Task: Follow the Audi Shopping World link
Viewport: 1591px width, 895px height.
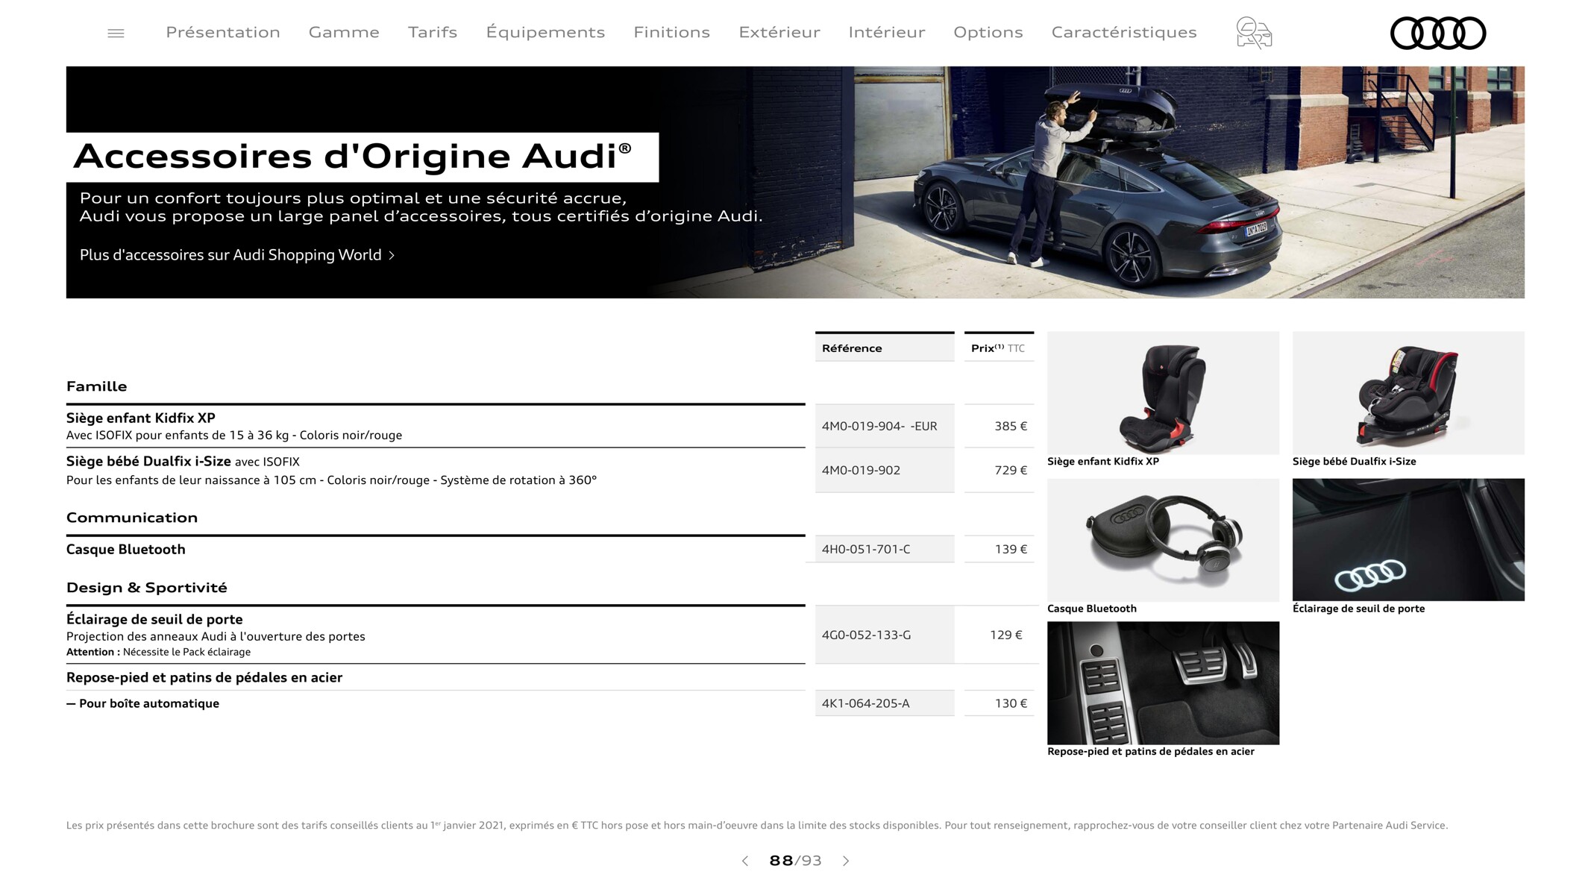Action: (237, 255)
